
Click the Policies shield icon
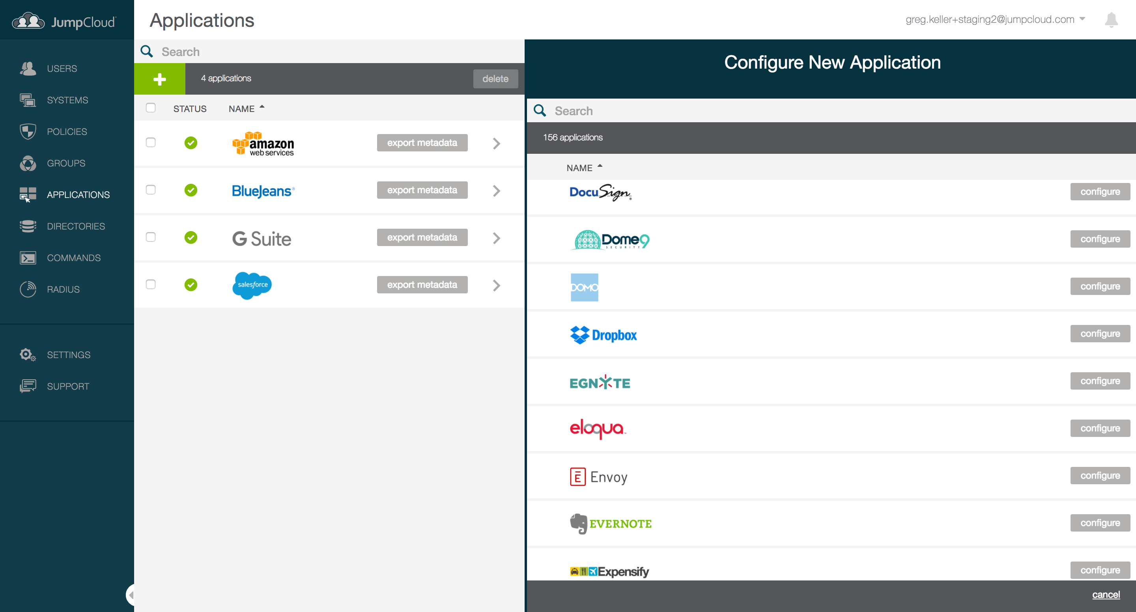coord(28,131)
